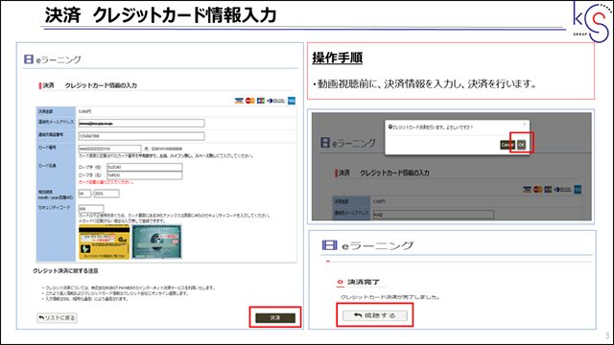Click the eラーニング film icon on the payment-complete screen
This screenshot has height=345, width=614.
329,245
